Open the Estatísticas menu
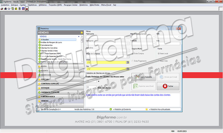This screenshot has height=133, width=223. point(32,5)
